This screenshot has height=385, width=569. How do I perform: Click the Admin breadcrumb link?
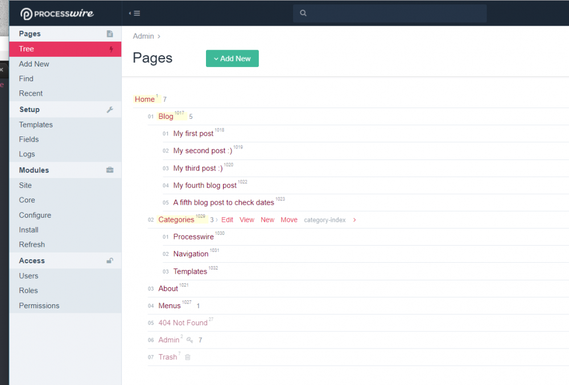click(x=143, y=36)
